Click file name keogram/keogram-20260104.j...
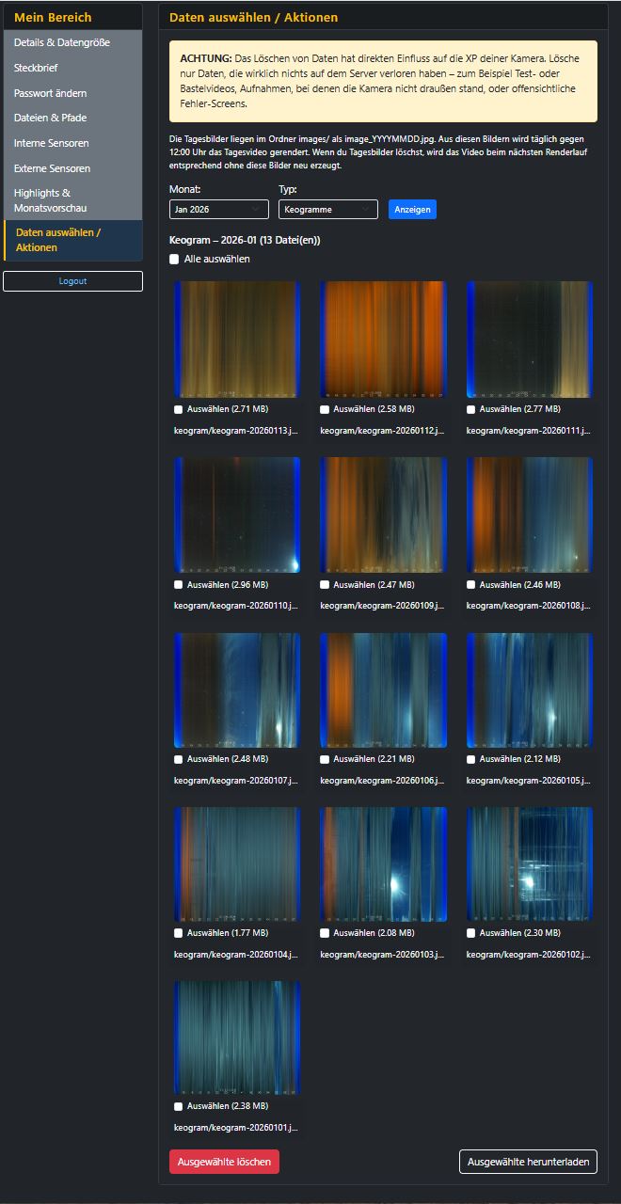 point(236,954)
